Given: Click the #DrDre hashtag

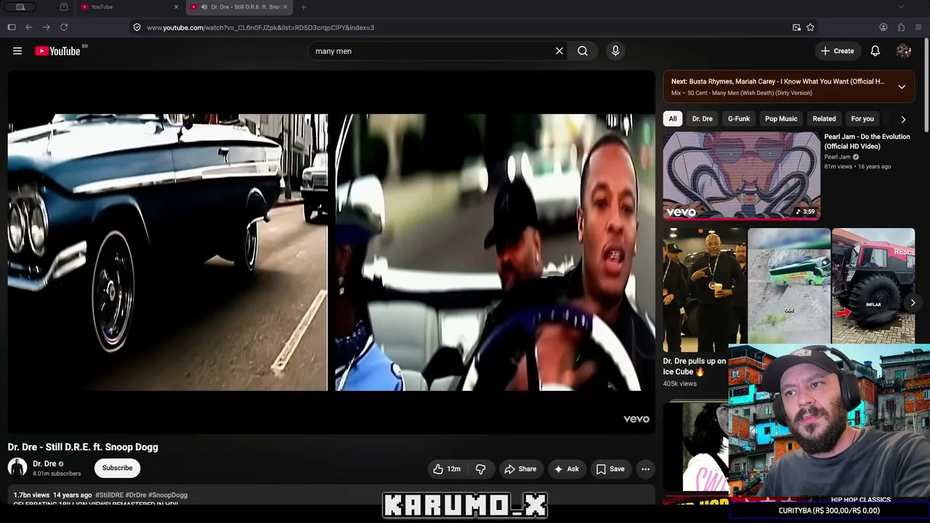Looking at the screenshot, I should click(136, 495).
